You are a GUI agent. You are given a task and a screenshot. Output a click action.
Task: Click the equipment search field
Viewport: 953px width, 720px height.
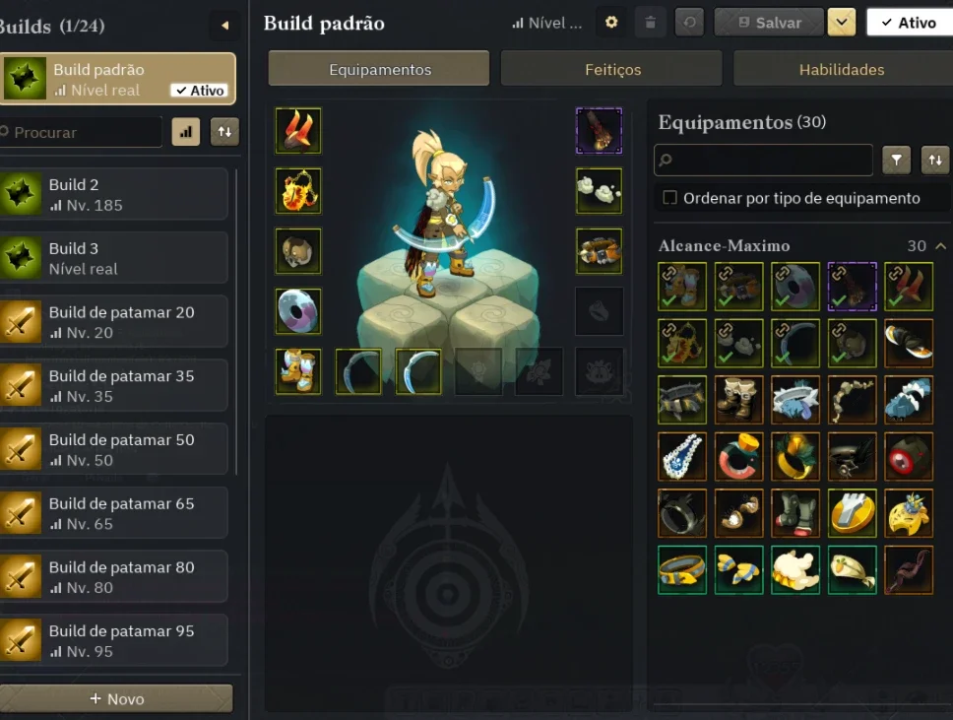coord(763,160)
